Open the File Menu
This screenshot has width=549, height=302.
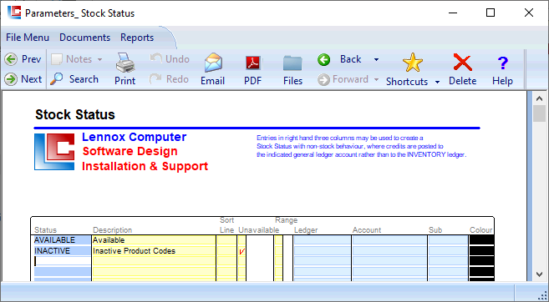point(28,38)
